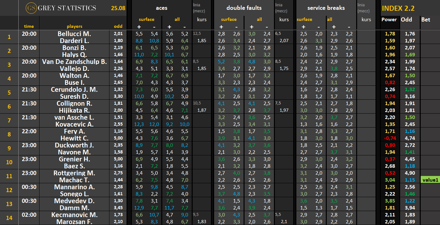Click Kovacevic A. surface aces 12,3
440x225 pixels.
pos(139,124)
